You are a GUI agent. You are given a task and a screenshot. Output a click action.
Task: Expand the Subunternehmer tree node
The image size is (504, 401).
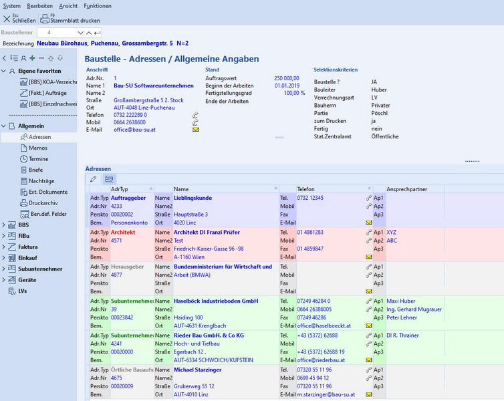[x=5, y=269]
